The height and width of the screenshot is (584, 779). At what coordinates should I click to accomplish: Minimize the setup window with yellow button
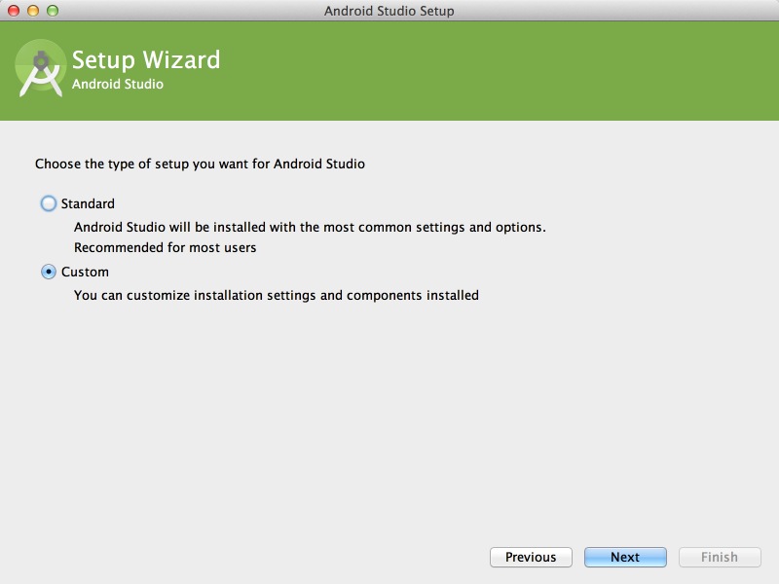pyautogui.click(x=33, y=11)
